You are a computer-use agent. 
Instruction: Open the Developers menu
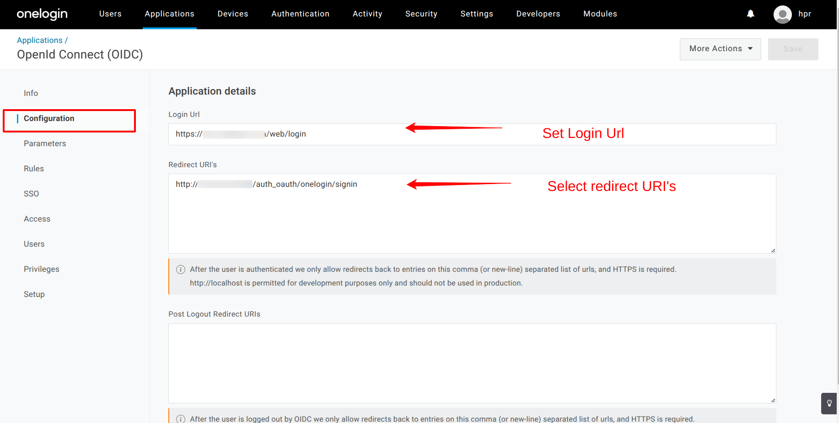538,14
